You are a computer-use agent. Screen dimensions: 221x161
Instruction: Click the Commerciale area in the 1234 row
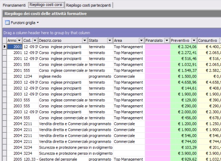[129, 76]
